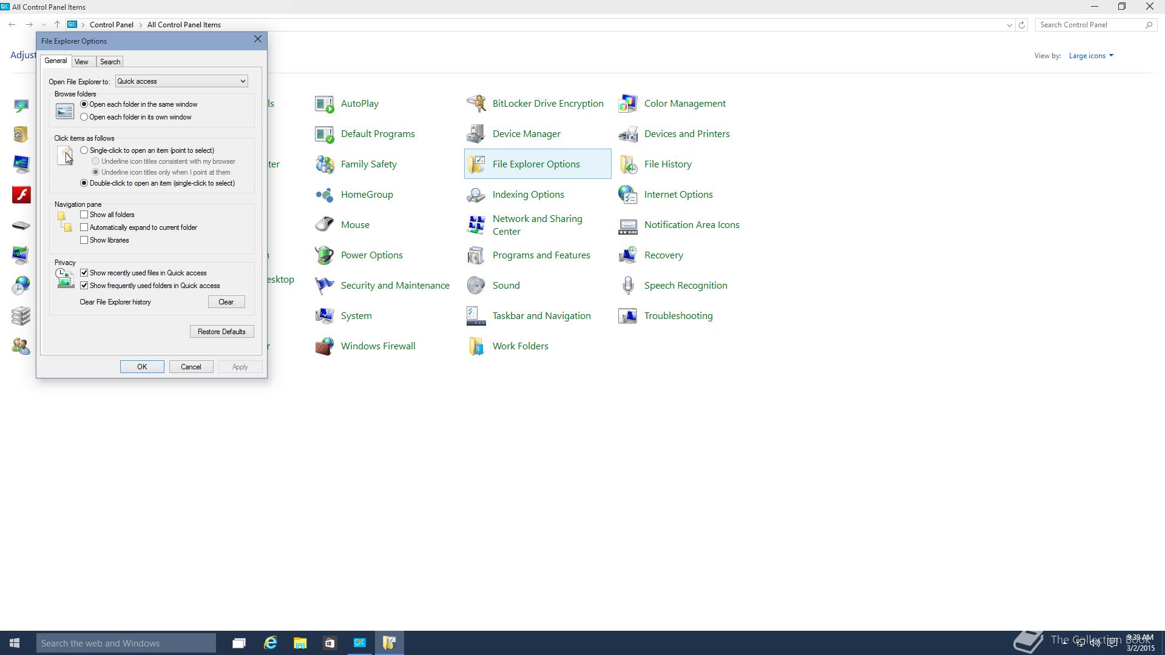This screenshot has width=1165, height=655.
Task: Open the View by Large icons dropdown
Action: (1091, 56)
